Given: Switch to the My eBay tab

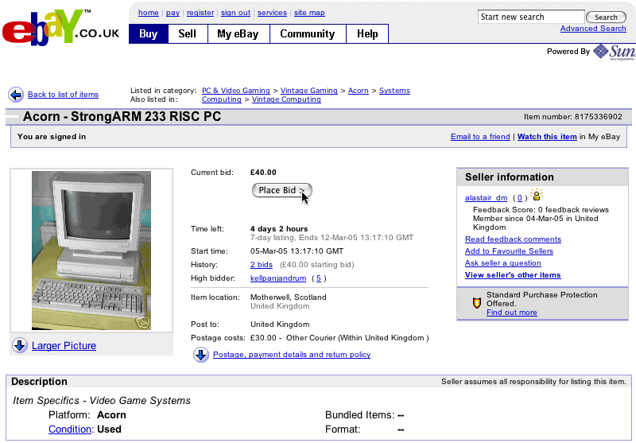Looking at the screenshot, I should (238, 34).
